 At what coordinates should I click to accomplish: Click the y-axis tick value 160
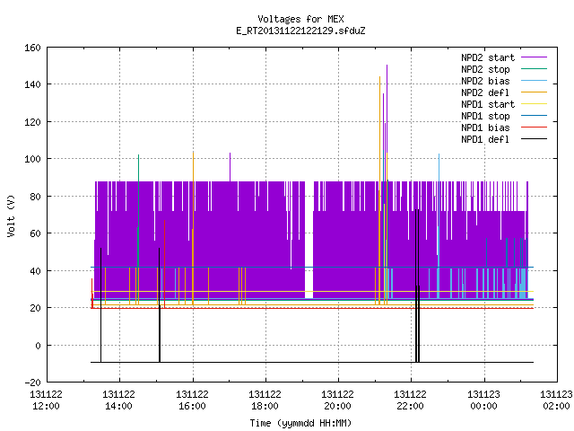(32, 48)
